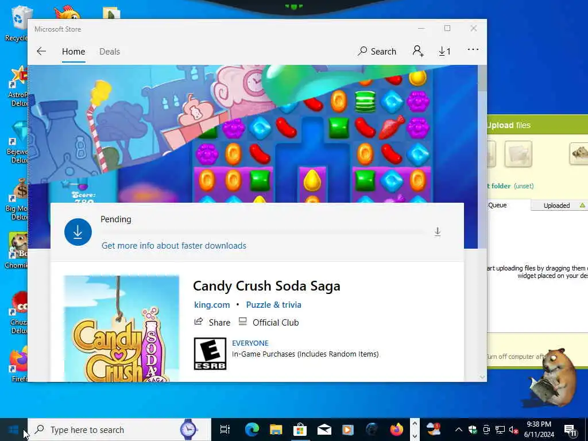This screenshot has height=441, width=588.
Task: Open the king.com publisher link
Action: (x=212, y=305)
